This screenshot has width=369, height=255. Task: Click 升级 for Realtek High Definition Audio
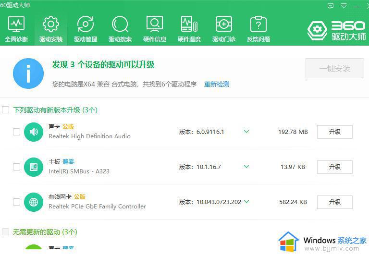[x=335, y=132]
